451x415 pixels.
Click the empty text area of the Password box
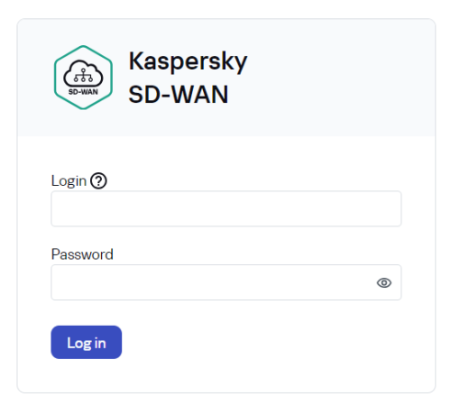point(210,282)
